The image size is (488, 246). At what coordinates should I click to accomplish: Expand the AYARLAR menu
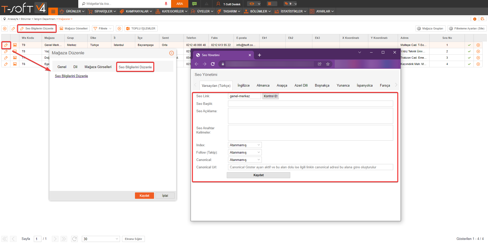point(322,11)
